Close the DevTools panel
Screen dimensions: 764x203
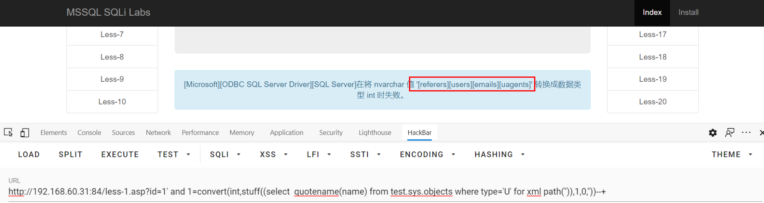pyautogui.click(x=761, y=132)
